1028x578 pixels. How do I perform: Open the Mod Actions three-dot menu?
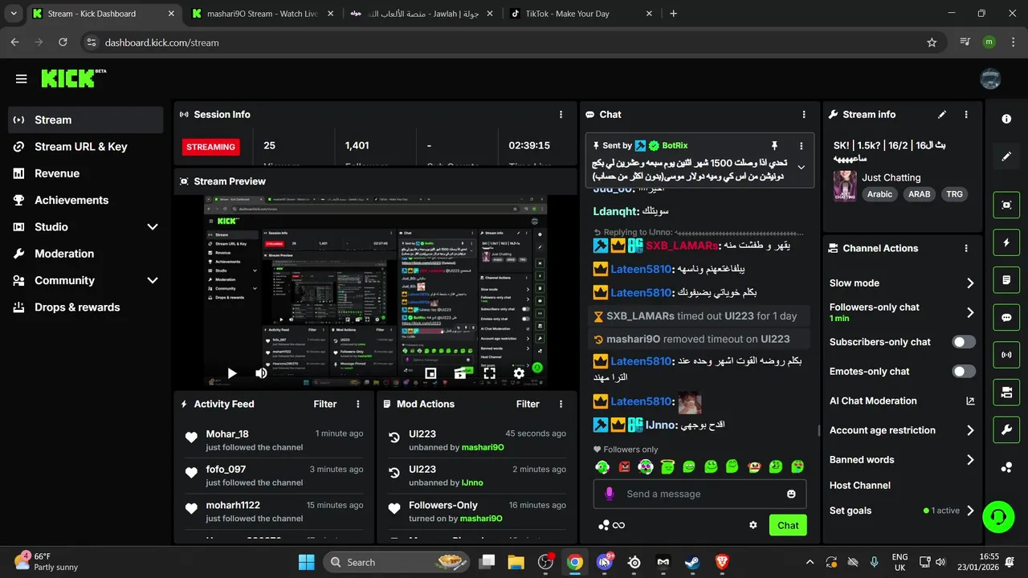click(561, 404)
